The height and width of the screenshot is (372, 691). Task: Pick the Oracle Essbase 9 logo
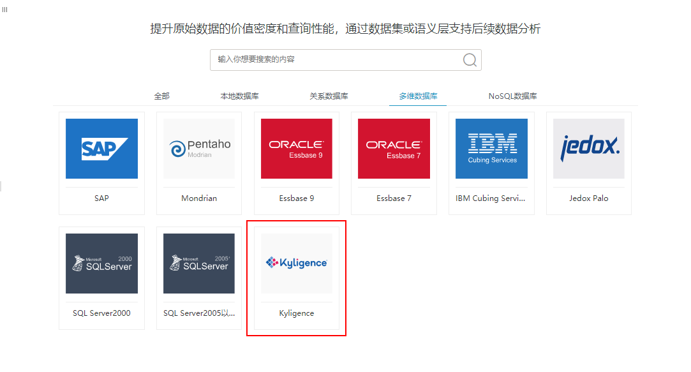297,149
